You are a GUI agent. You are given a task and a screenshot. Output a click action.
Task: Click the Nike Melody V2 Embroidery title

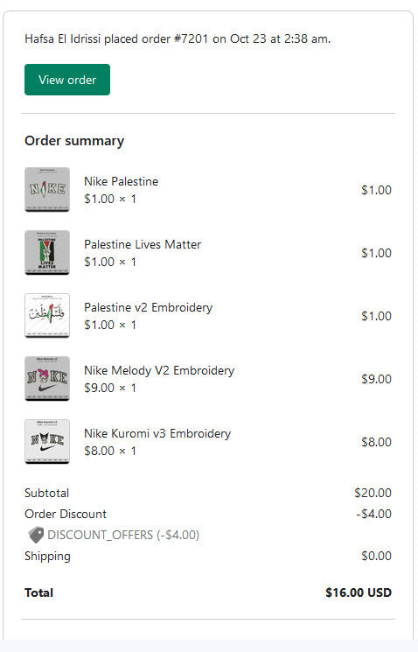pyautogui.click(x=159, y=370)
